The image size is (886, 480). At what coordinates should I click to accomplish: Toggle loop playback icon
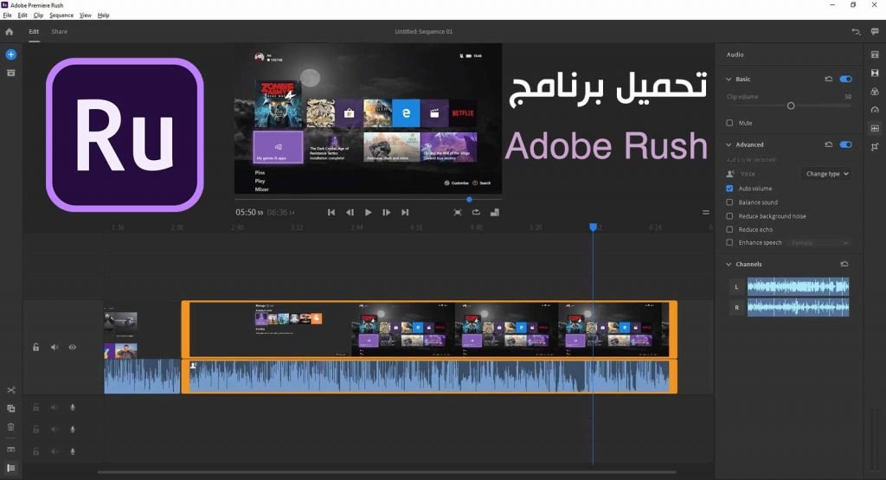[x=477, y=213]
